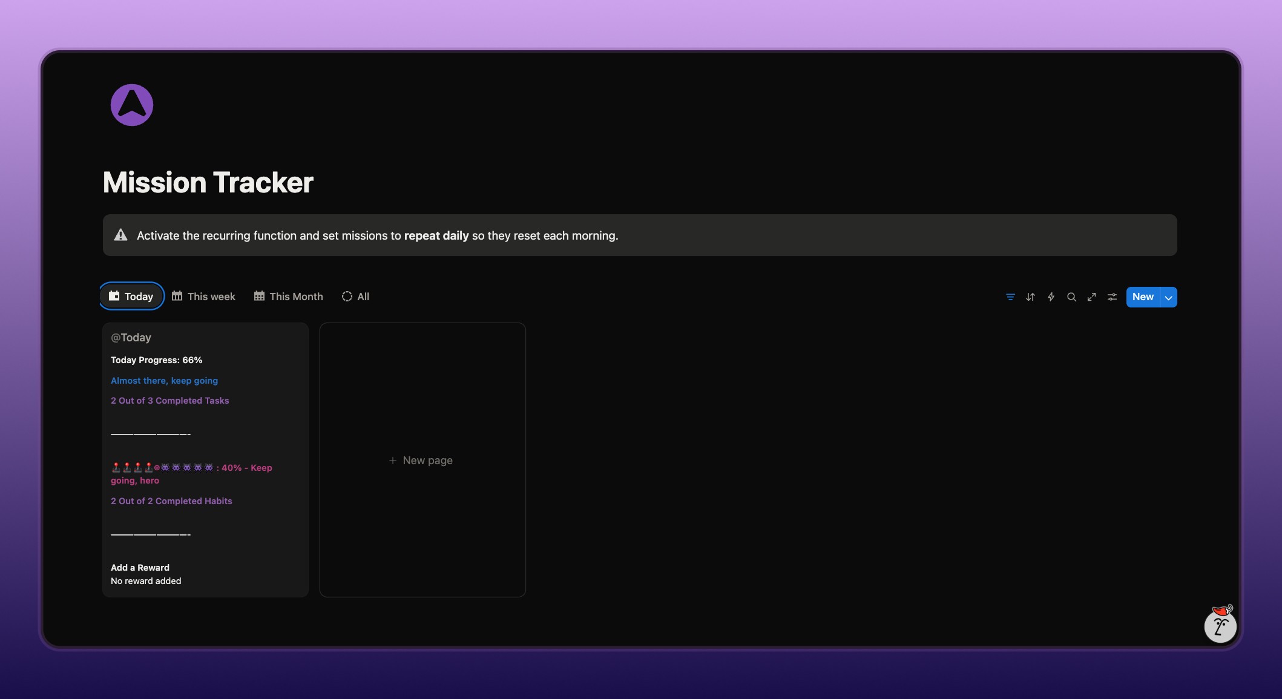Select the All view tab
1282x699 pixels.
(356, 297)
